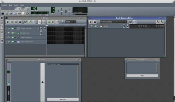Open the Beat/Bassline 0 selector dropdown
This screenshot has height=102, width=175.
click(x=113, y=22)
